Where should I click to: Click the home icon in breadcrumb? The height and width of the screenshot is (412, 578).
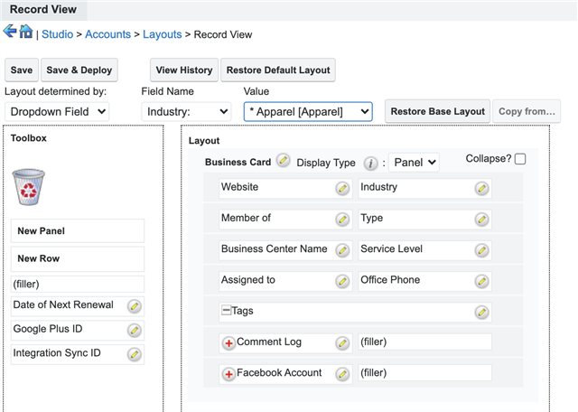[25, 33]
